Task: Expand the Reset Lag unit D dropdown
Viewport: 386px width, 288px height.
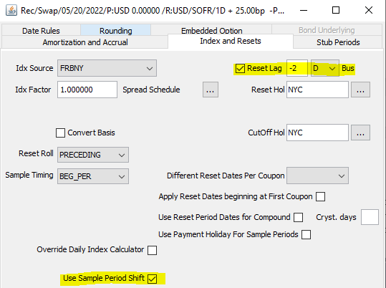Action: point(325,68)
